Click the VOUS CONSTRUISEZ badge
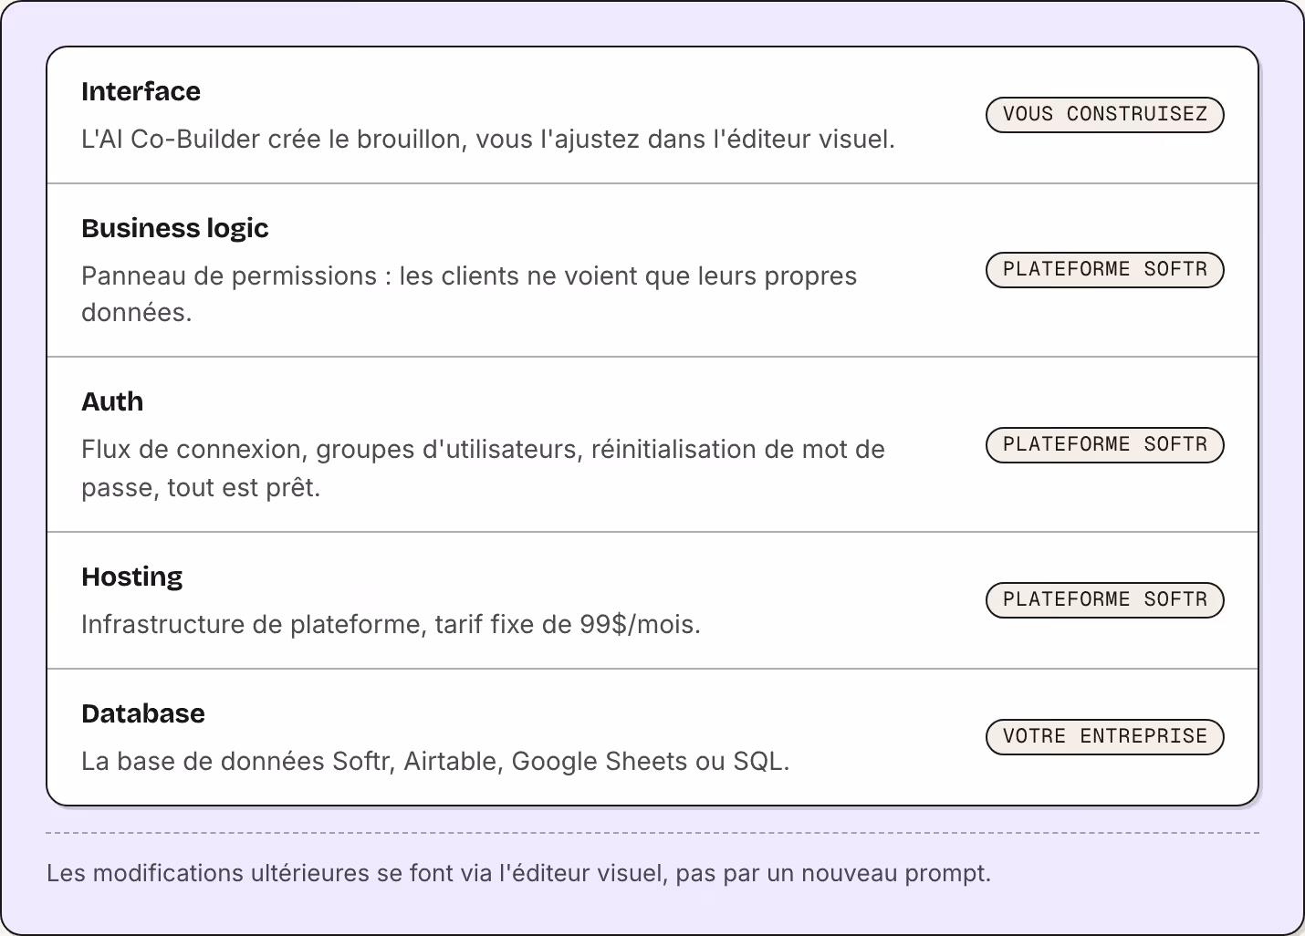 click(x=1104, y=115)
